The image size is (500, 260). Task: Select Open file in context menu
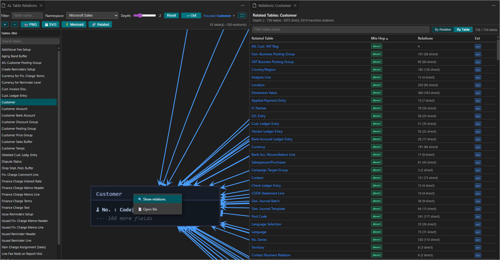(x=158, y=209)
